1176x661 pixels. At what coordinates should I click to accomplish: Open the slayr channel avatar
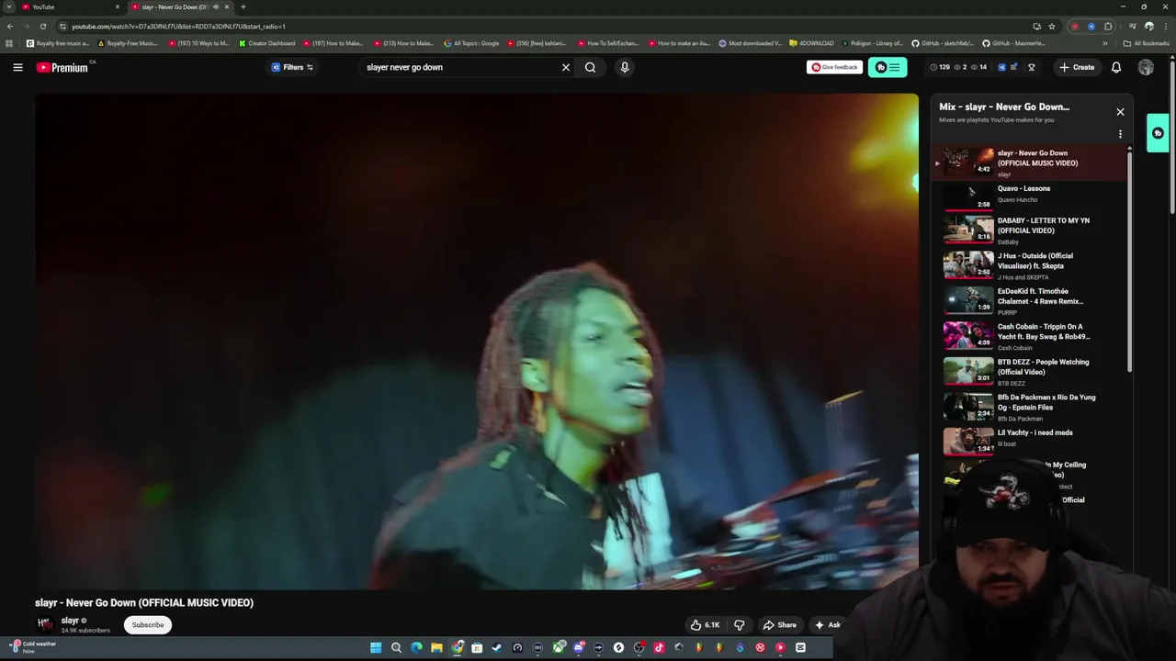tap(44, 624)
